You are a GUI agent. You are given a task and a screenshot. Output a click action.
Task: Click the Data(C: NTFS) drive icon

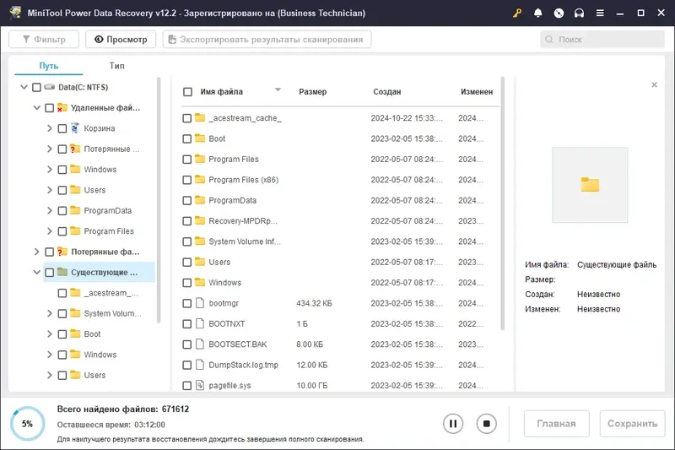pos(50,87)
